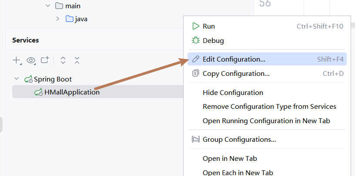Click the Collapse All services icon
Screen dimensions: 355x176
[x=77, y=60]
